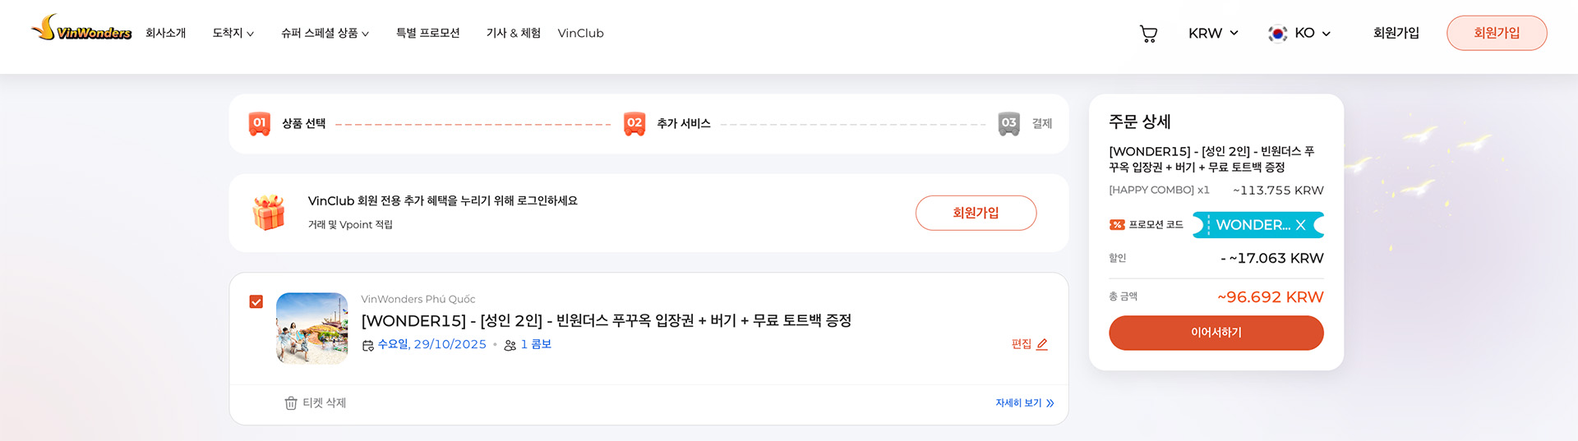Click the pencil edit icon

(1042, 344)
